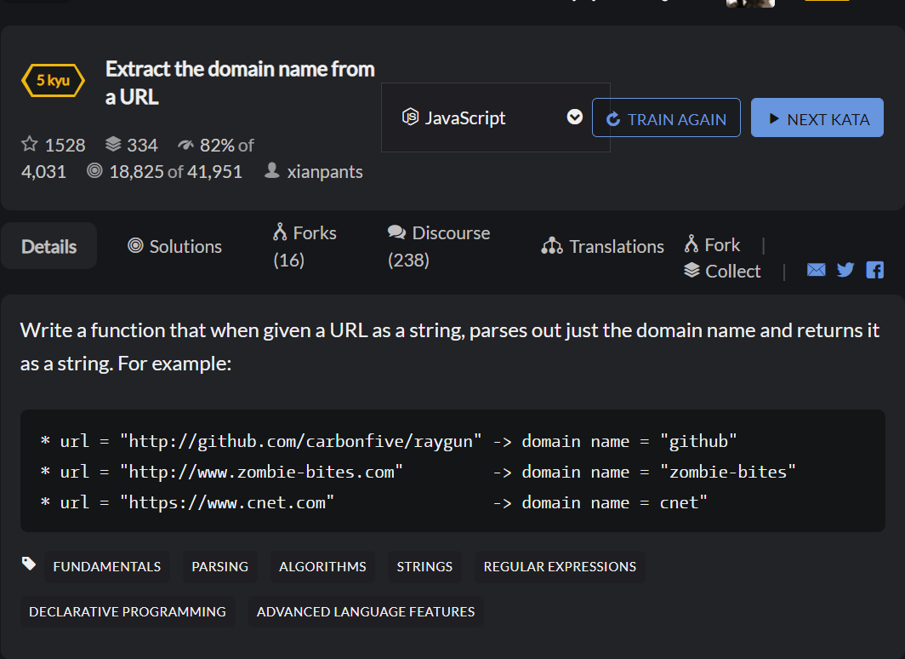Click the email share icon
This screenshot has height=659, width=905.
(x=816, y=270)
